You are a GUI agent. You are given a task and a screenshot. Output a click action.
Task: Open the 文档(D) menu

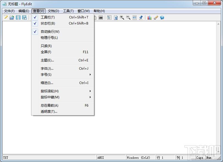point(53,11)
